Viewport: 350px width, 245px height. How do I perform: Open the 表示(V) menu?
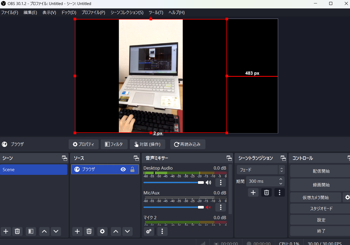49,12
